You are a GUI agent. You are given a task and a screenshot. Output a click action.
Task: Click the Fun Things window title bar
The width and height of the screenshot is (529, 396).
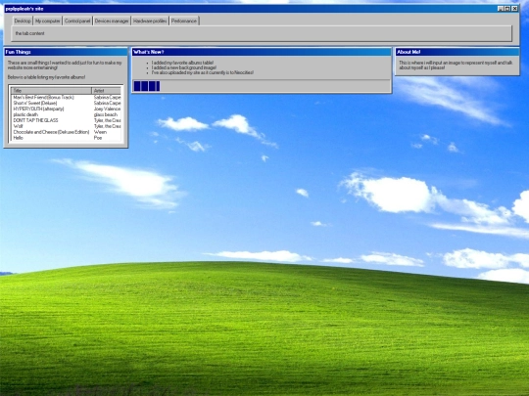66,52
